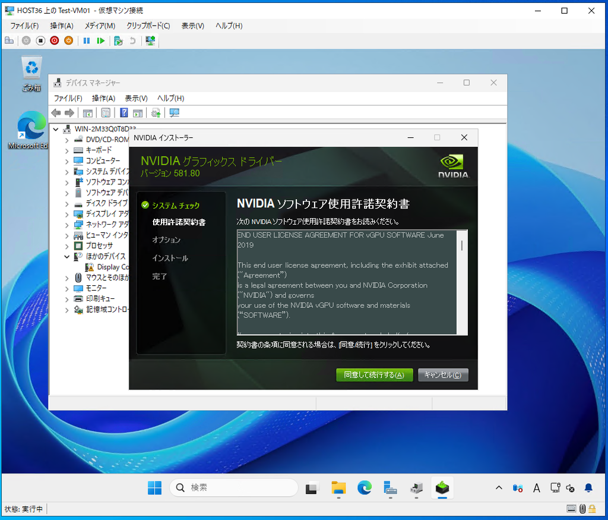Click the orange Save VM state toolbar icon
The image size is (608, 520).
coord(68,40)
